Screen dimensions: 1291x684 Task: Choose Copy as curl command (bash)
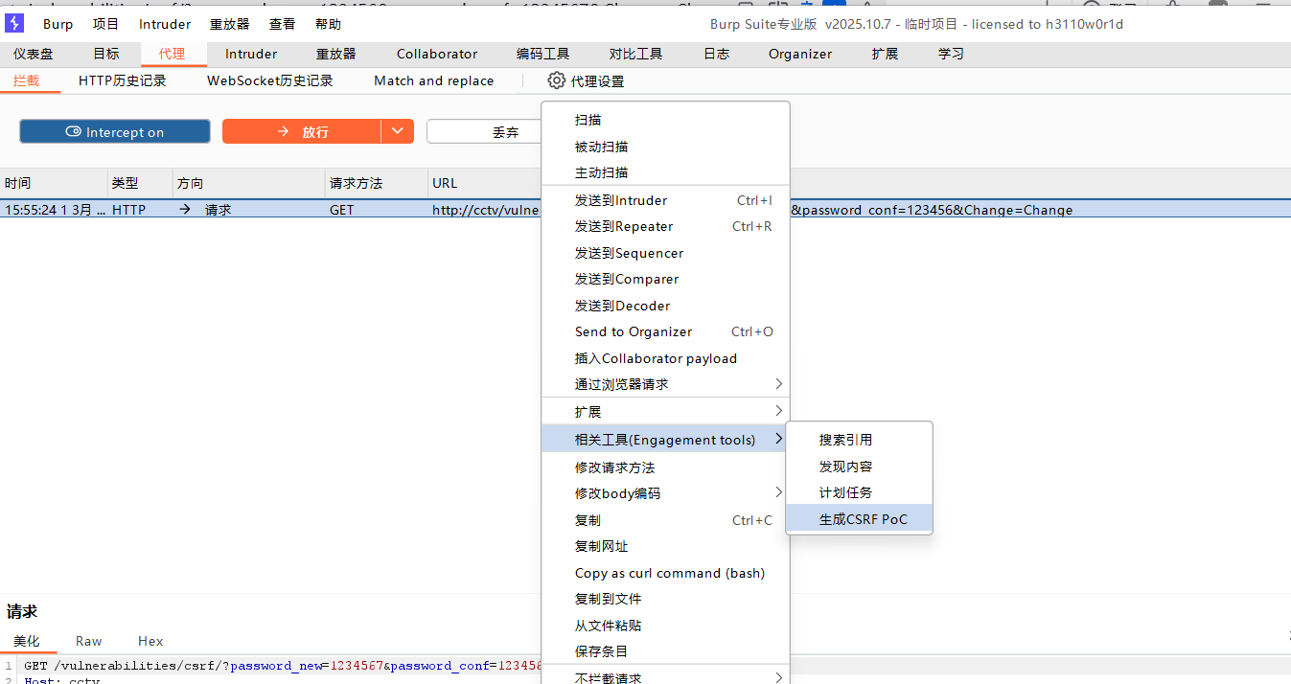pyautogui.click(x=665, y=573)
